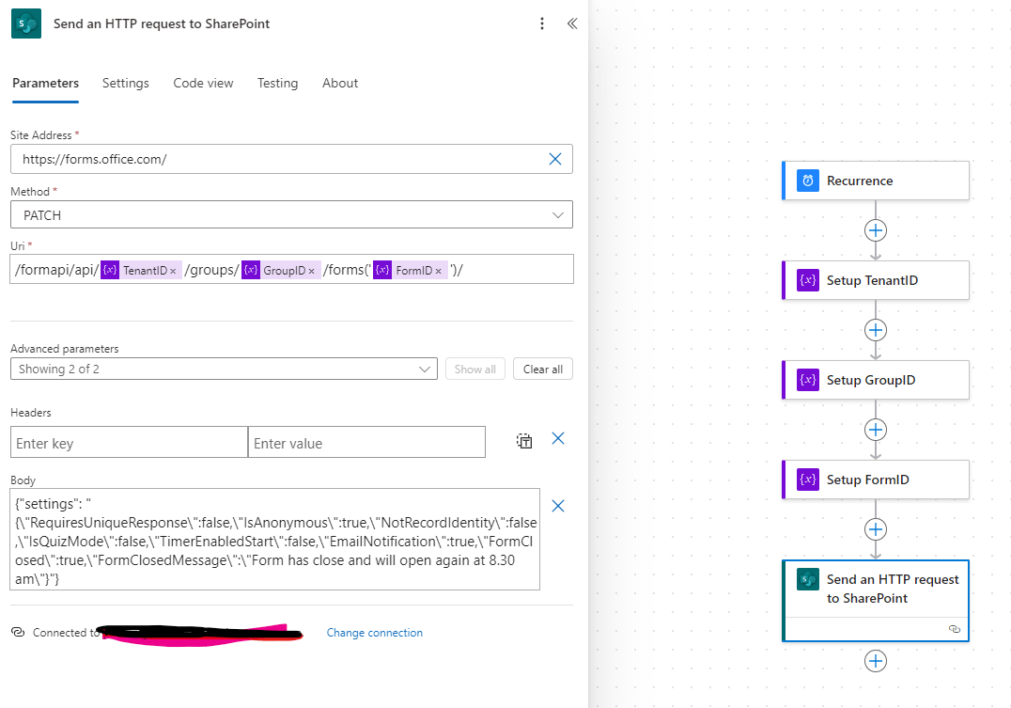Remove the Body parameter with X
Screen dimensions: 1011x708
558,506
